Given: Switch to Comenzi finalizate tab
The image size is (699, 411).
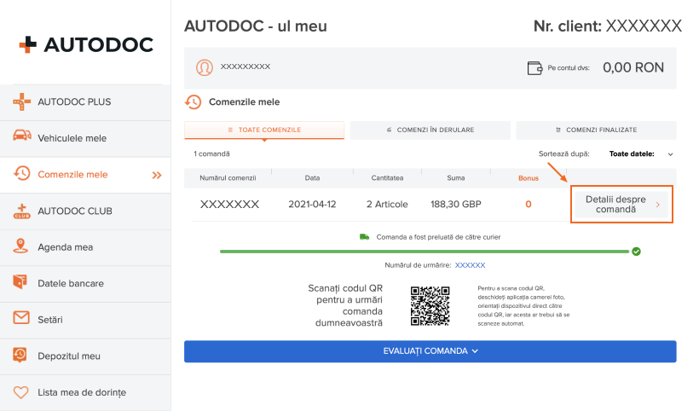Looking at the screenshot, I should (x=596, y=130).
